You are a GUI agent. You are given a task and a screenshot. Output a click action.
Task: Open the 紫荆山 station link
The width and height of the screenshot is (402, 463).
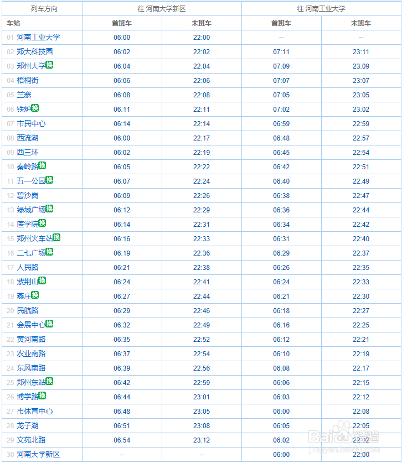28,282
